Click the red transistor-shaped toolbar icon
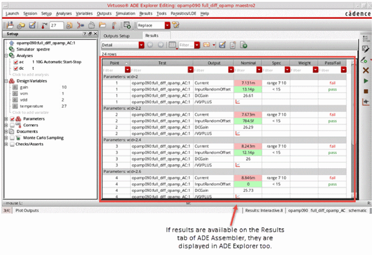 (x=80, y=25)
